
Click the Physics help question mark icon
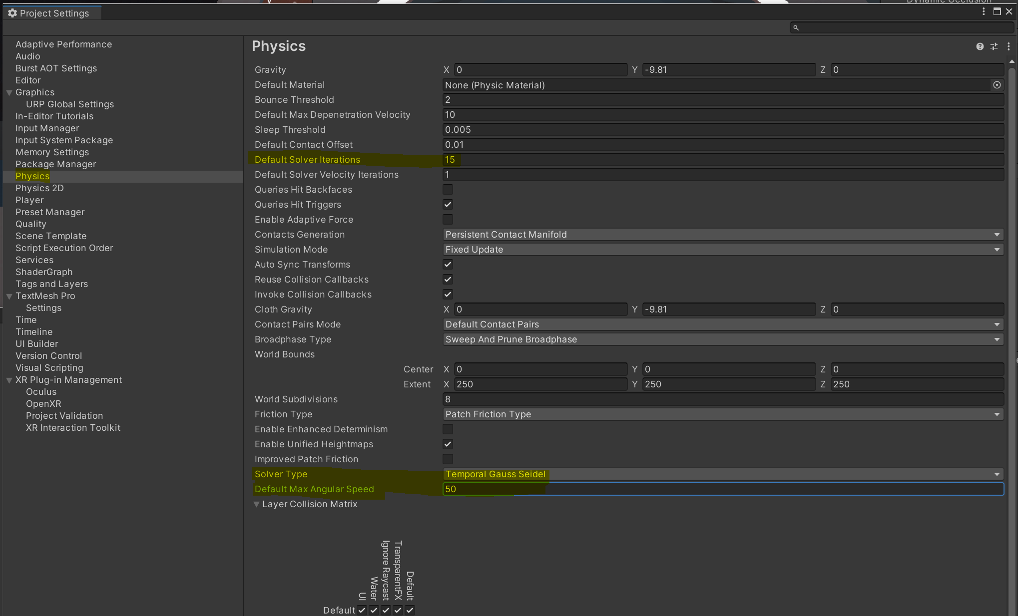[x=980, y=46]
